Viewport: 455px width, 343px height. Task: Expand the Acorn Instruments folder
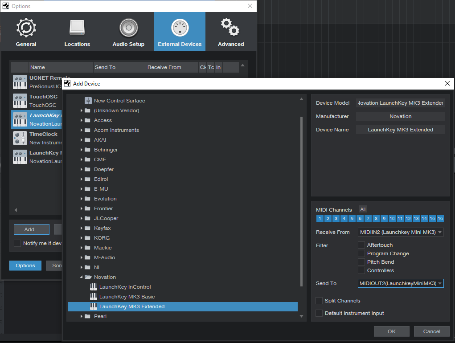[81, 130]
